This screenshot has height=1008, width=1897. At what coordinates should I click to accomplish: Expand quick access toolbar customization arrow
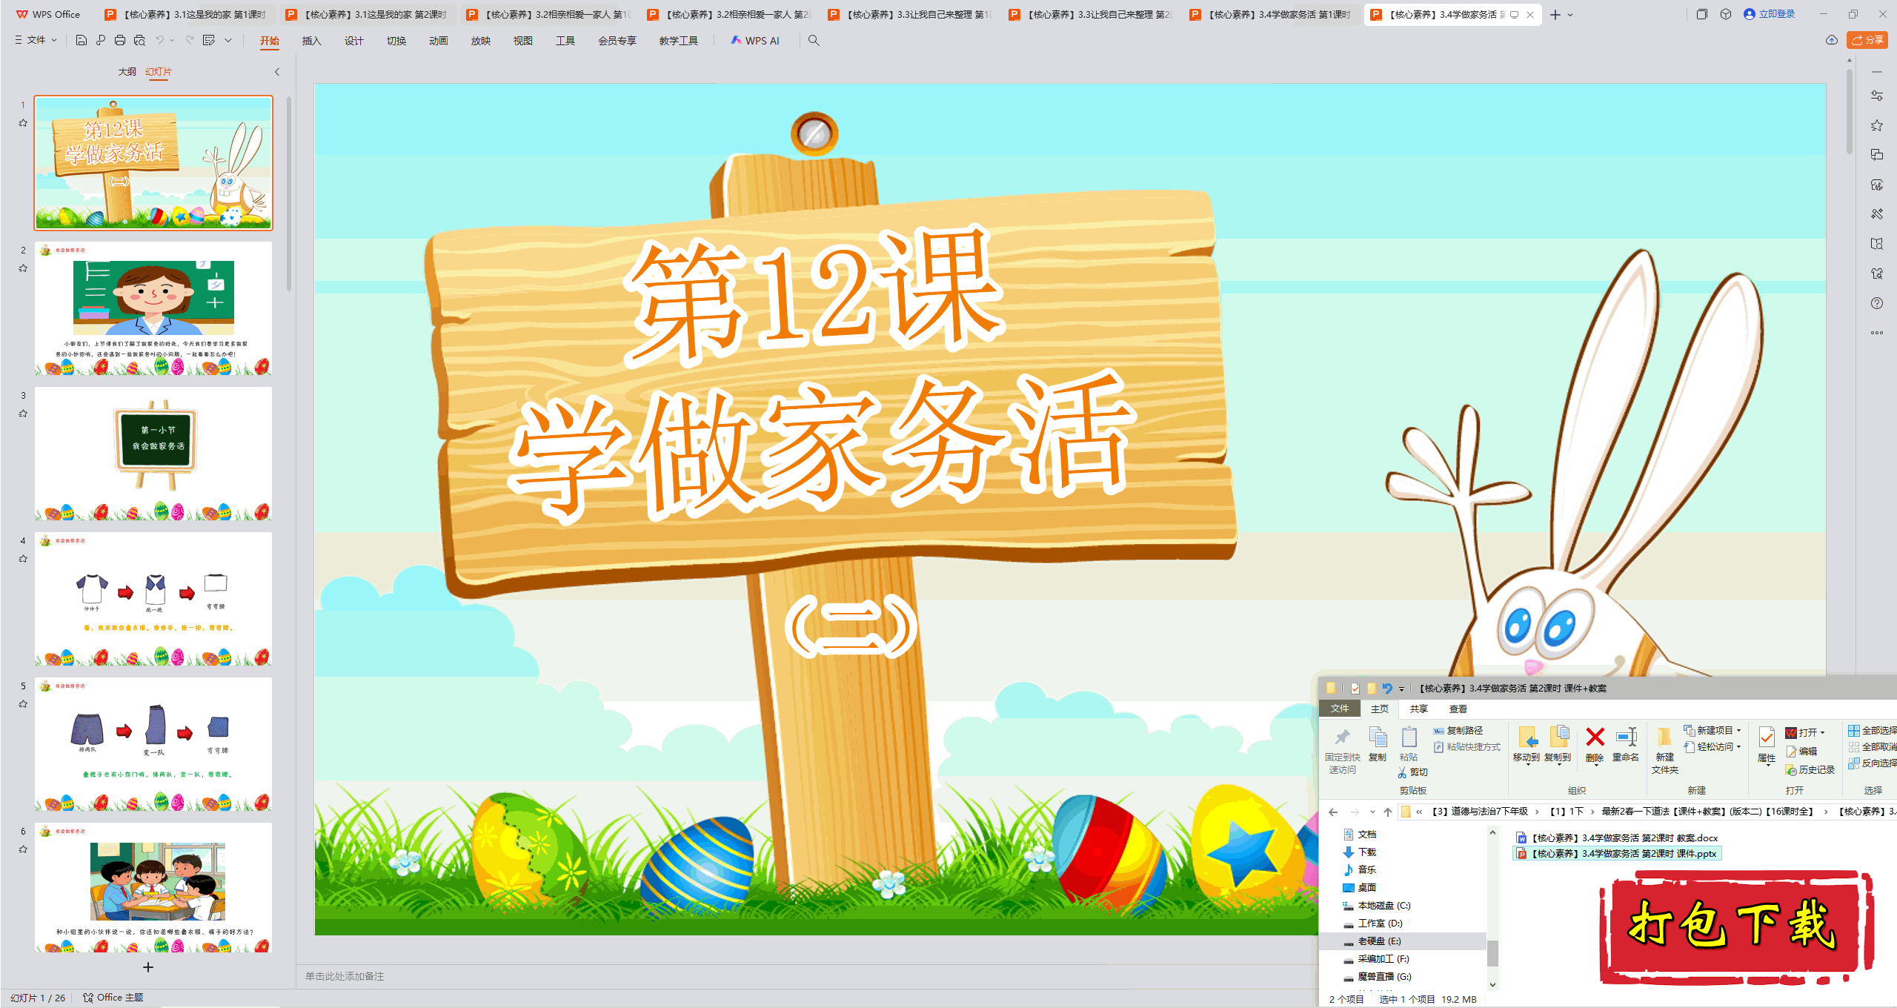[228, 40]
